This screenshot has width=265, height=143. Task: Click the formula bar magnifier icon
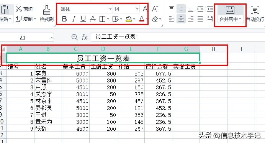point(74,37)
